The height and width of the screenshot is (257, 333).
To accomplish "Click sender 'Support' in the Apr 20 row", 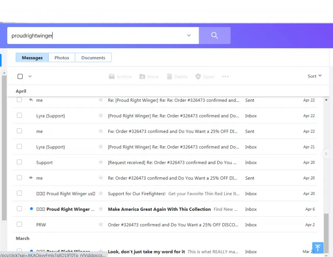I will tap(44, 163).
